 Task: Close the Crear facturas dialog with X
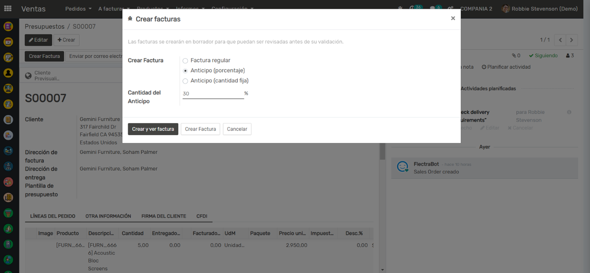453,18
